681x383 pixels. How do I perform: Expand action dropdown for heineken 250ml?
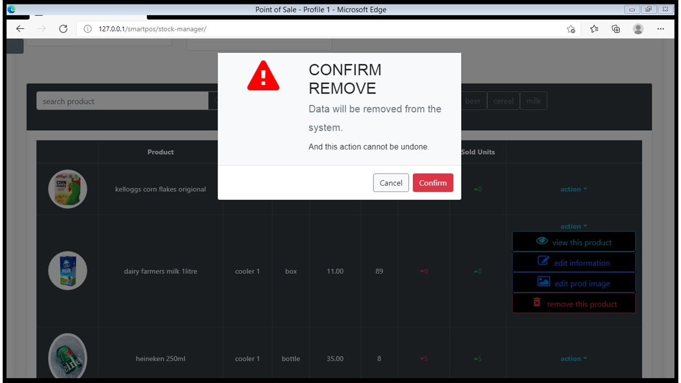[x=574, y=359]
